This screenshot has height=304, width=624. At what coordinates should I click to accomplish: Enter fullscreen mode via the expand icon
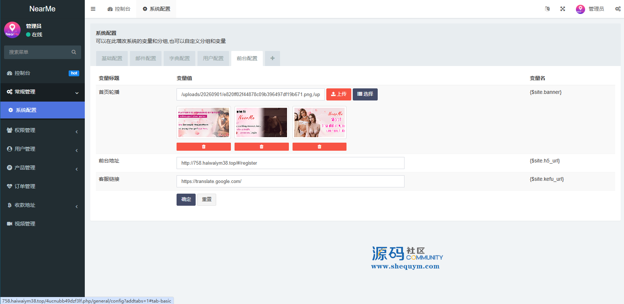563,9
